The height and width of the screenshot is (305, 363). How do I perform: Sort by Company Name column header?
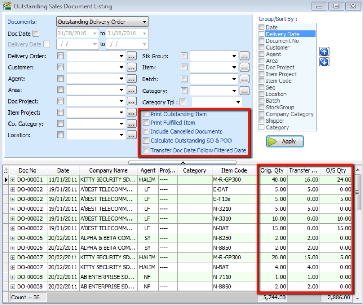[108, 170]
